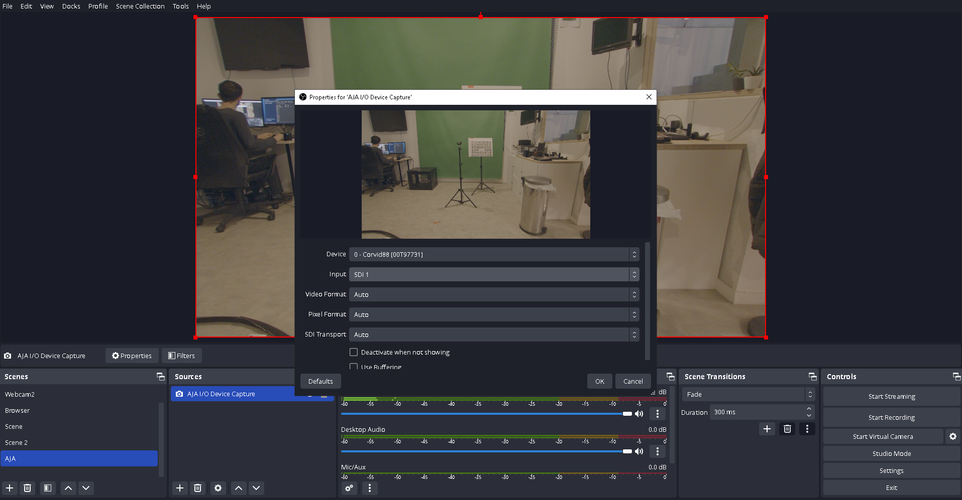
Task: Add a new scene with plus icon
Action: pyautogui.click(x=10, y=488)
